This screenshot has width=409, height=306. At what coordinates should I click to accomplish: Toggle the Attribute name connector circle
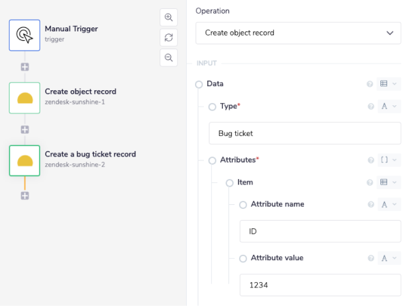pyautogui.click(x=243, y=205)
